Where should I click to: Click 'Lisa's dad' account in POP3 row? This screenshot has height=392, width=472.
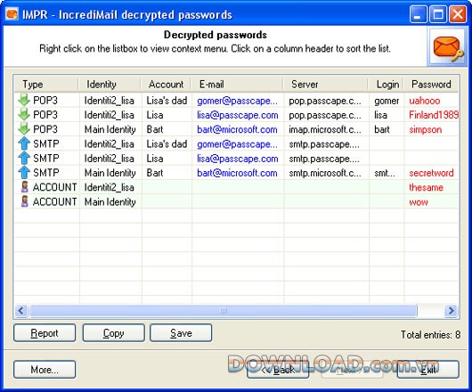point(167,101)
